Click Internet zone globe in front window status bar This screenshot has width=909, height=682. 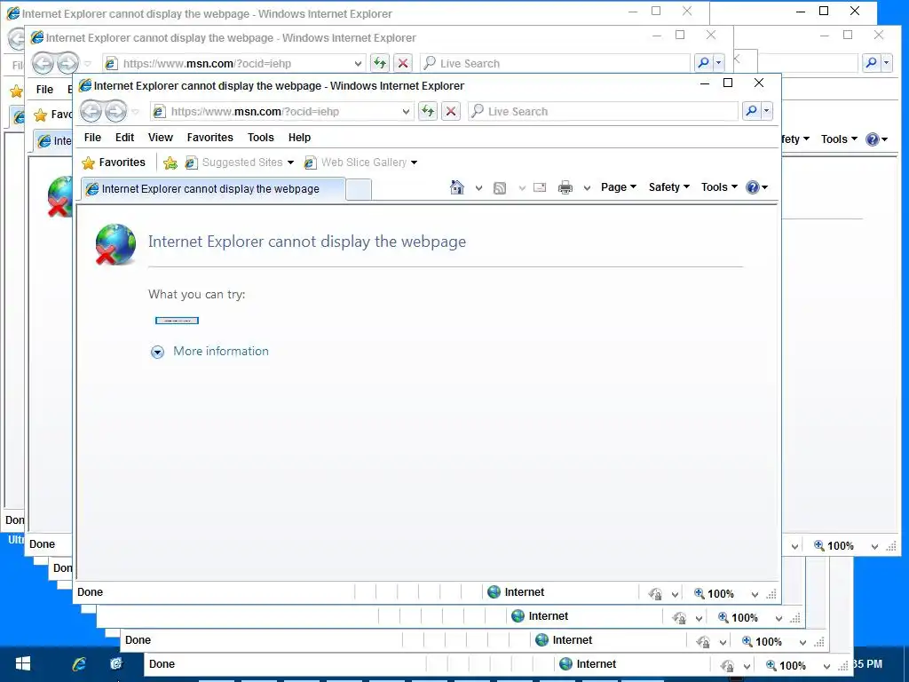[x=494, y=592]
